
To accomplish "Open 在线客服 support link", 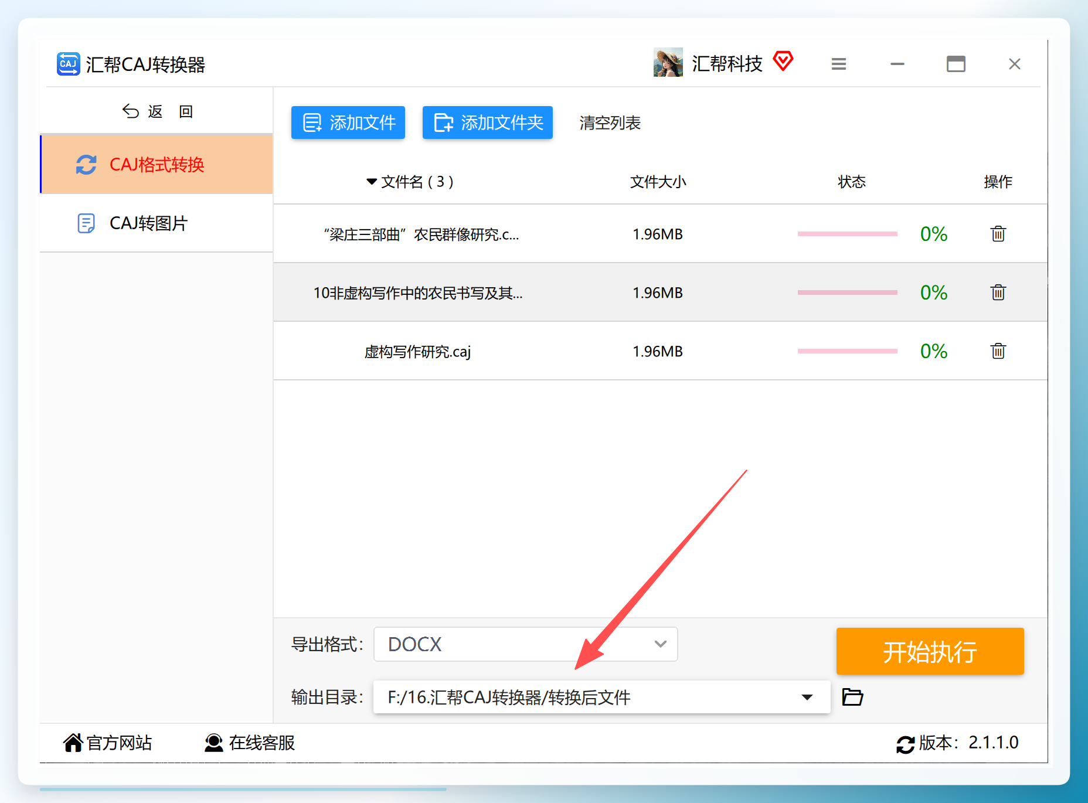I will point(250,743).
